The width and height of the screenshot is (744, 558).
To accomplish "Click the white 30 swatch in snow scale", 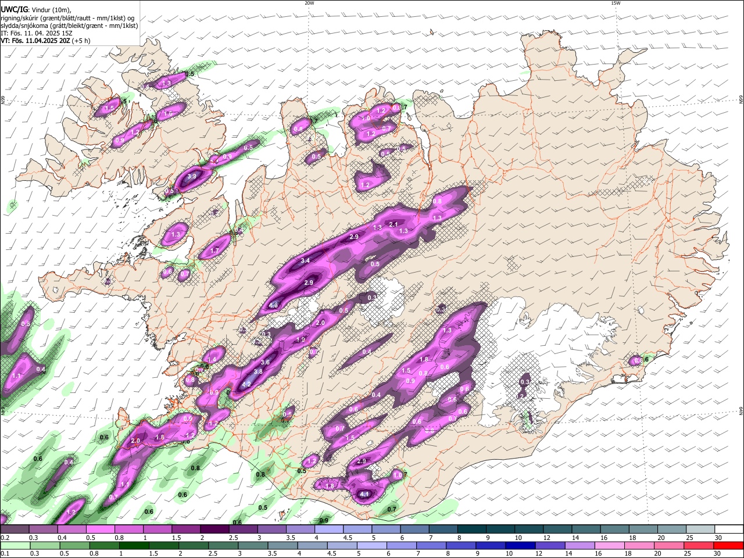I will pos(729,529).
